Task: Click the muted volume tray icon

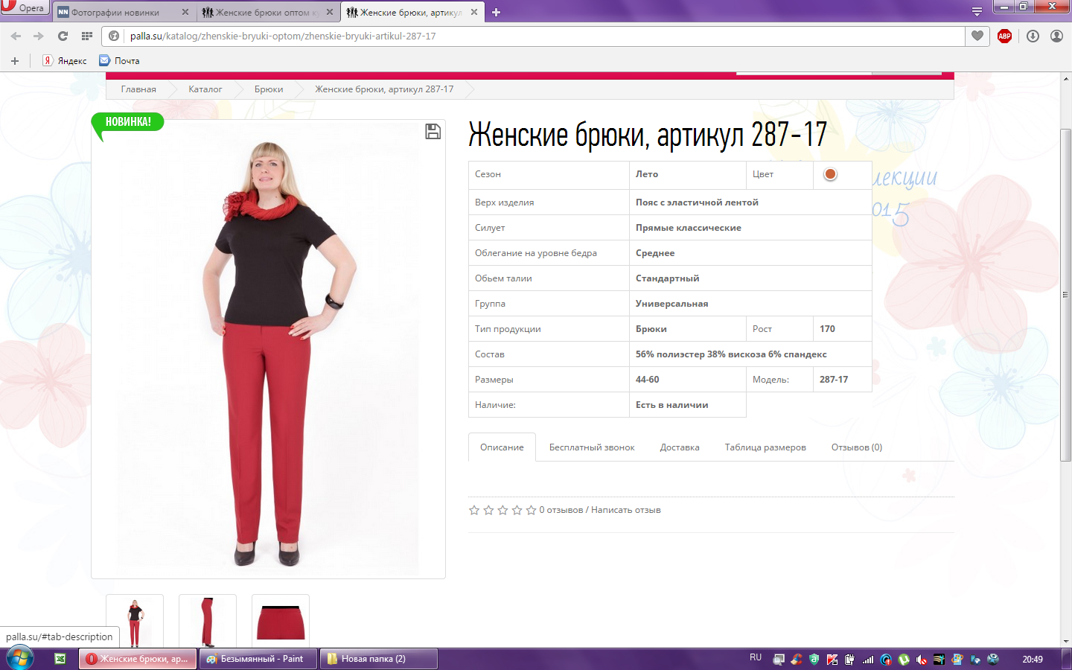Action: coord(922,659)
